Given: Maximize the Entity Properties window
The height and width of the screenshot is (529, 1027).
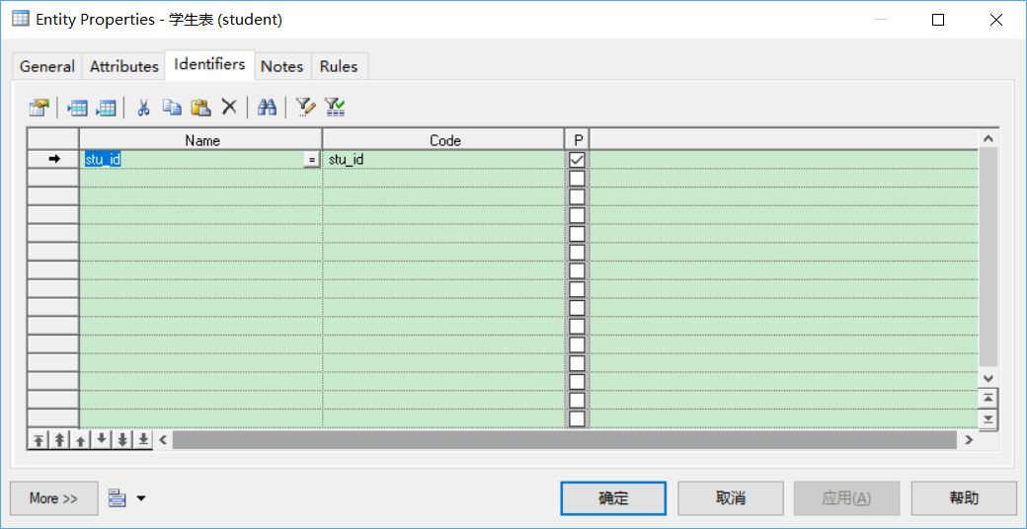Looking at the screenshot, I should pos(938,20).
